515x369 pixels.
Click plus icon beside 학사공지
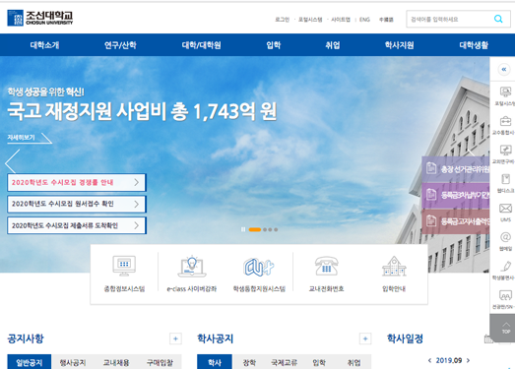tap(365, 338)
